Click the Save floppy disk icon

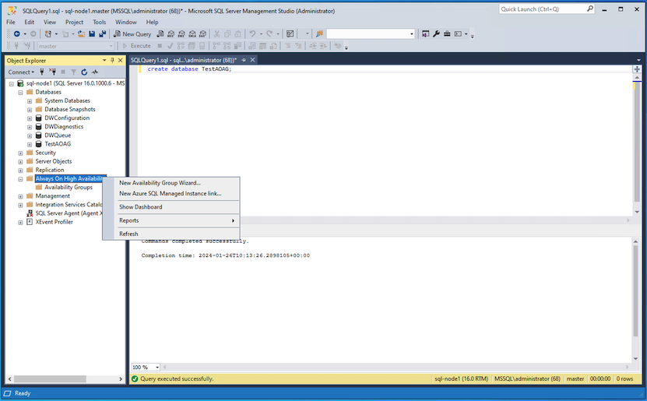[92, 33]
